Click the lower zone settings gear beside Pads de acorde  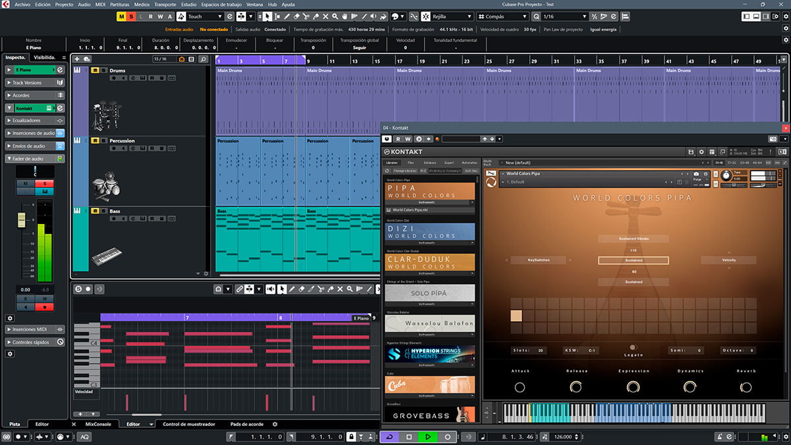(x=275, y=424)
